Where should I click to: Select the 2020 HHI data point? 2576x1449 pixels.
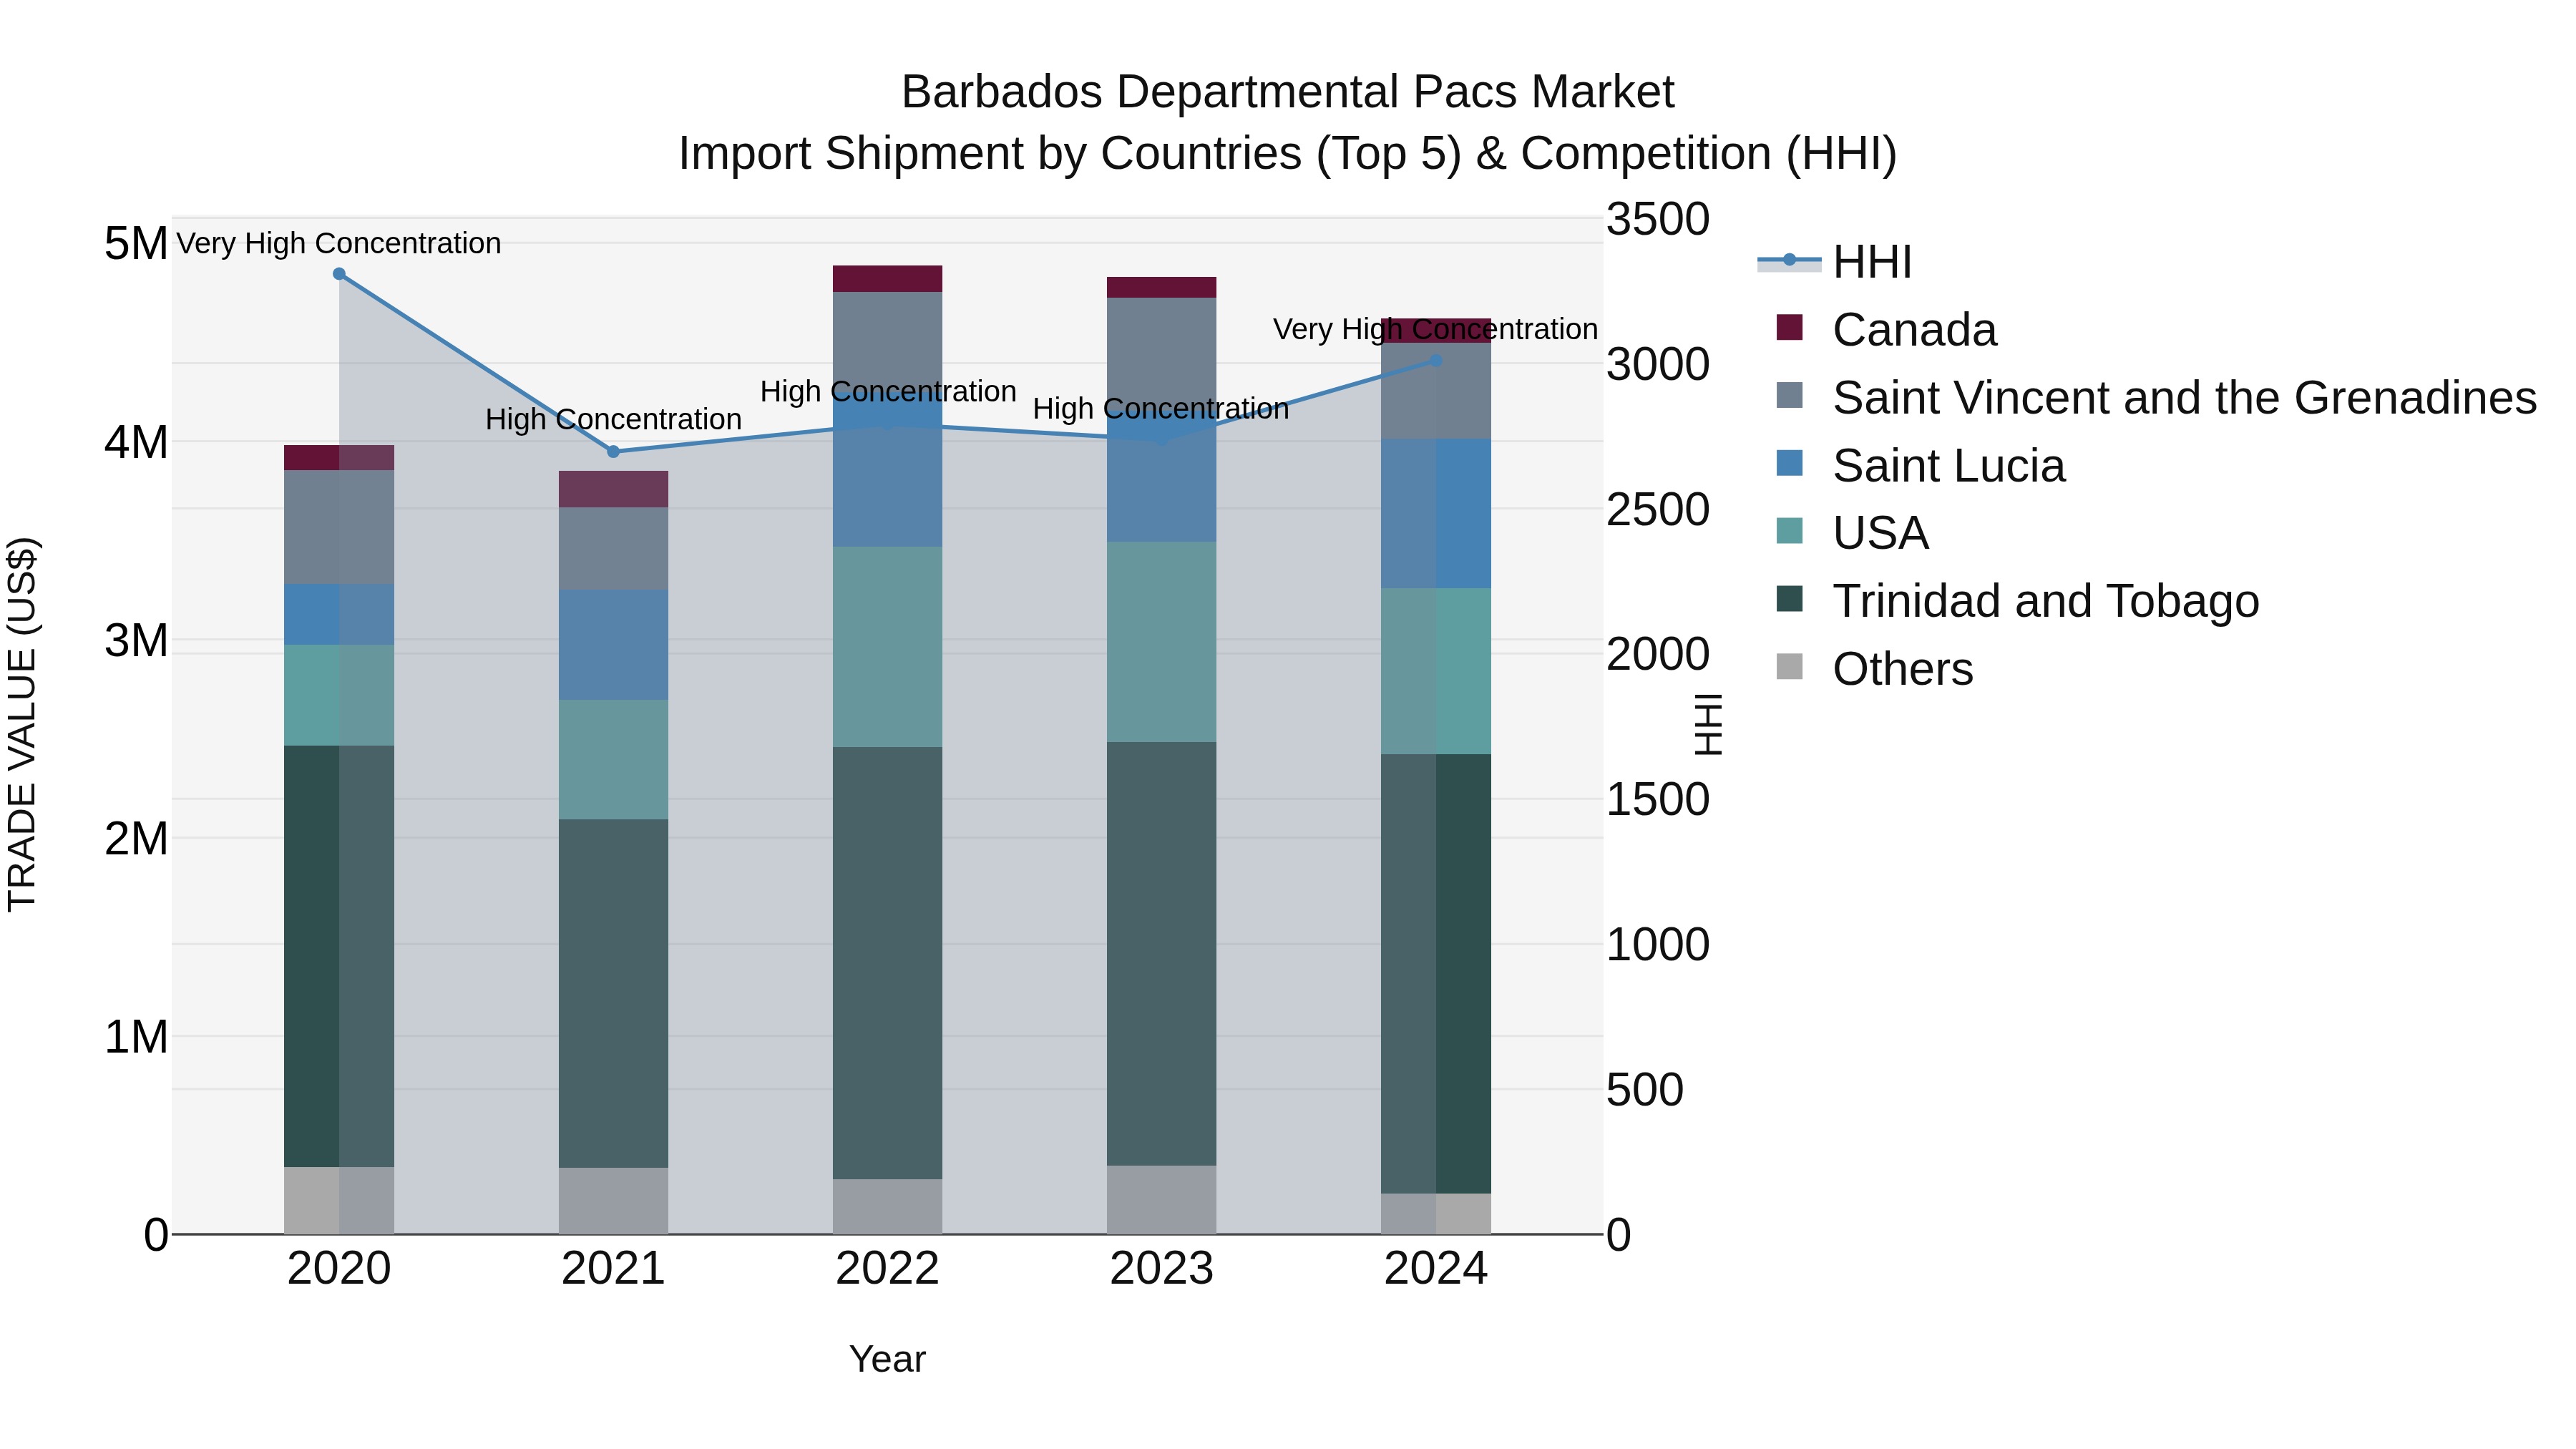[339, 274]
